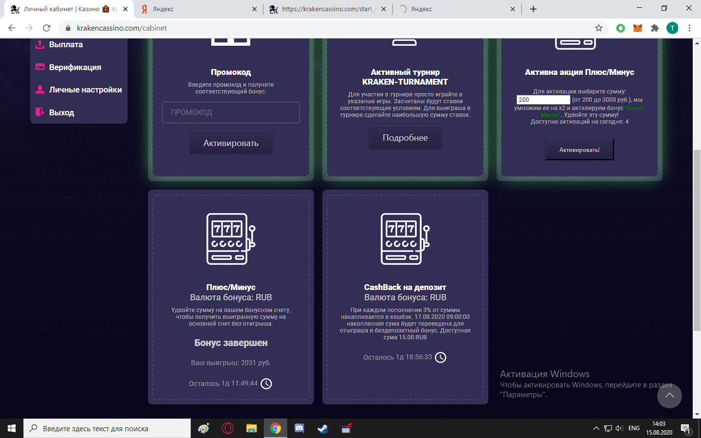Viewport: 701px width, 438px height.
Task: Open Discord from the taskbar
Action: coord(299,429)
